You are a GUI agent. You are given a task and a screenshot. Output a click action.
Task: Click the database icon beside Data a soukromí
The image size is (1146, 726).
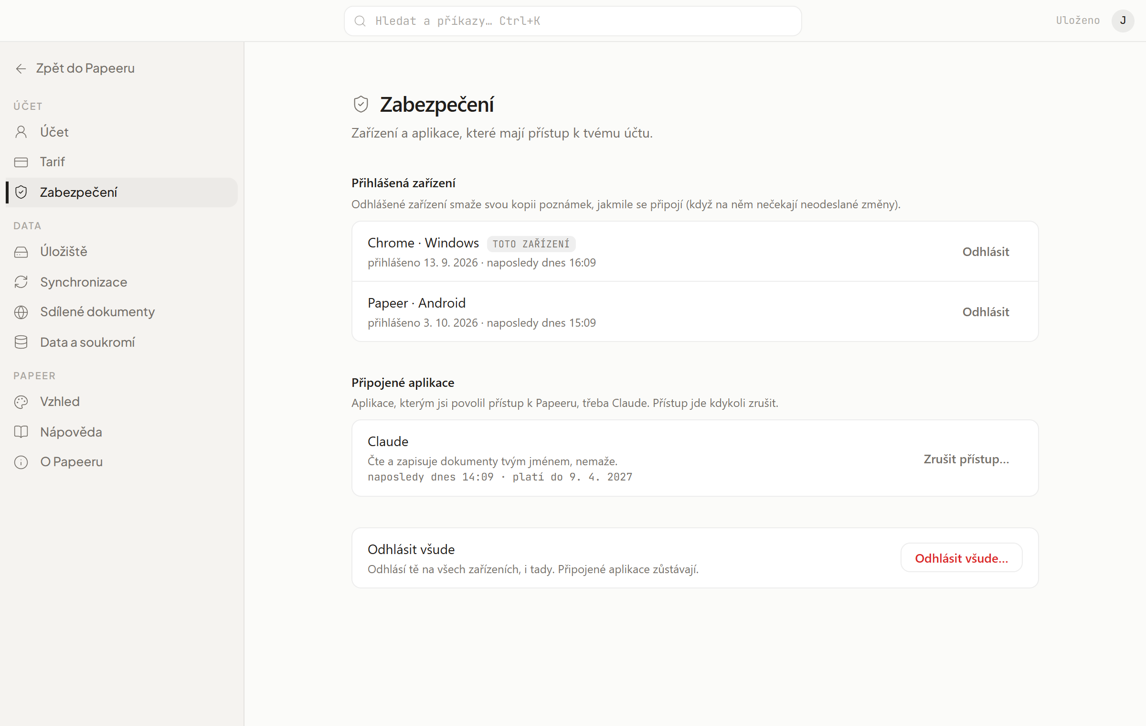tap(21, 342)
